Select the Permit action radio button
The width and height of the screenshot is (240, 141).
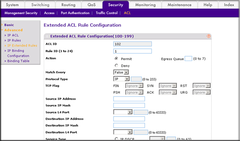coord(117,59)
